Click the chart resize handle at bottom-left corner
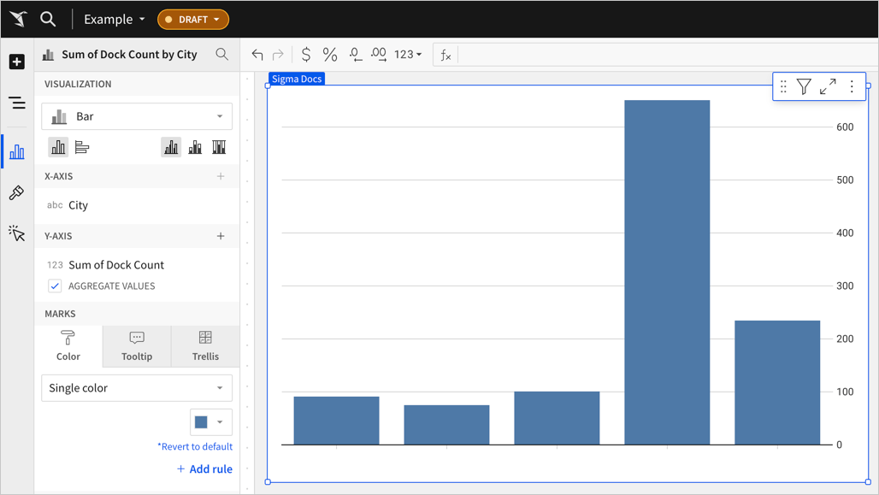This screenshot has height=495, width=879. [268, 481]
